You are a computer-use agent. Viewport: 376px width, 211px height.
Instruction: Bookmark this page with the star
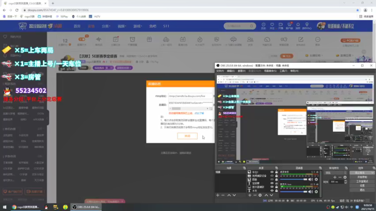358,10
